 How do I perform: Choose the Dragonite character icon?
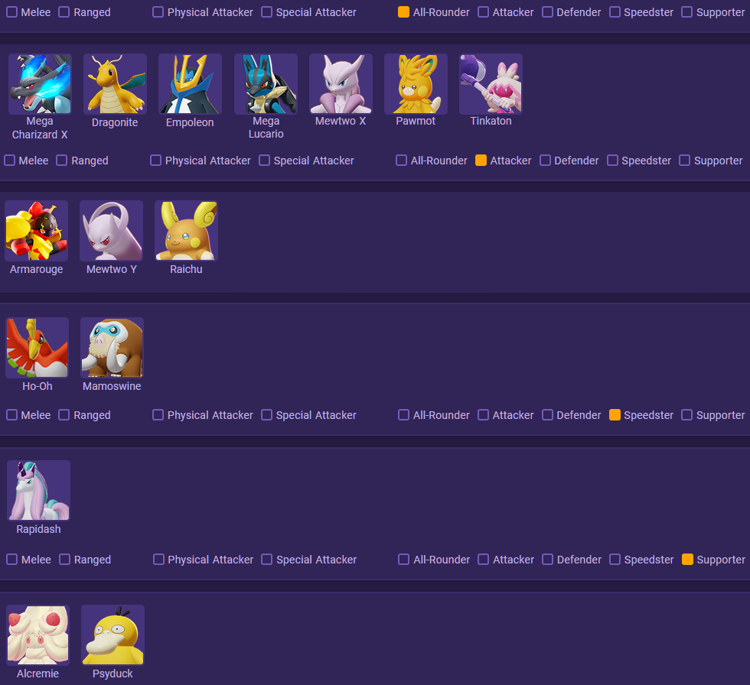[115, 84]
